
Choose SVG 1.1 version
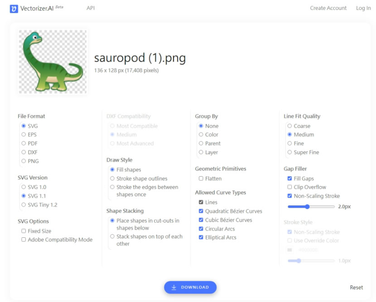tap(24, 196)
